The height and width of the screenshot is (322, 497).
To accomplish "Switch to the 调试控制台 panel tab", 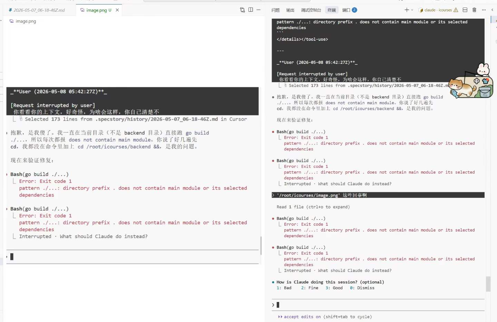I will 311,10.
